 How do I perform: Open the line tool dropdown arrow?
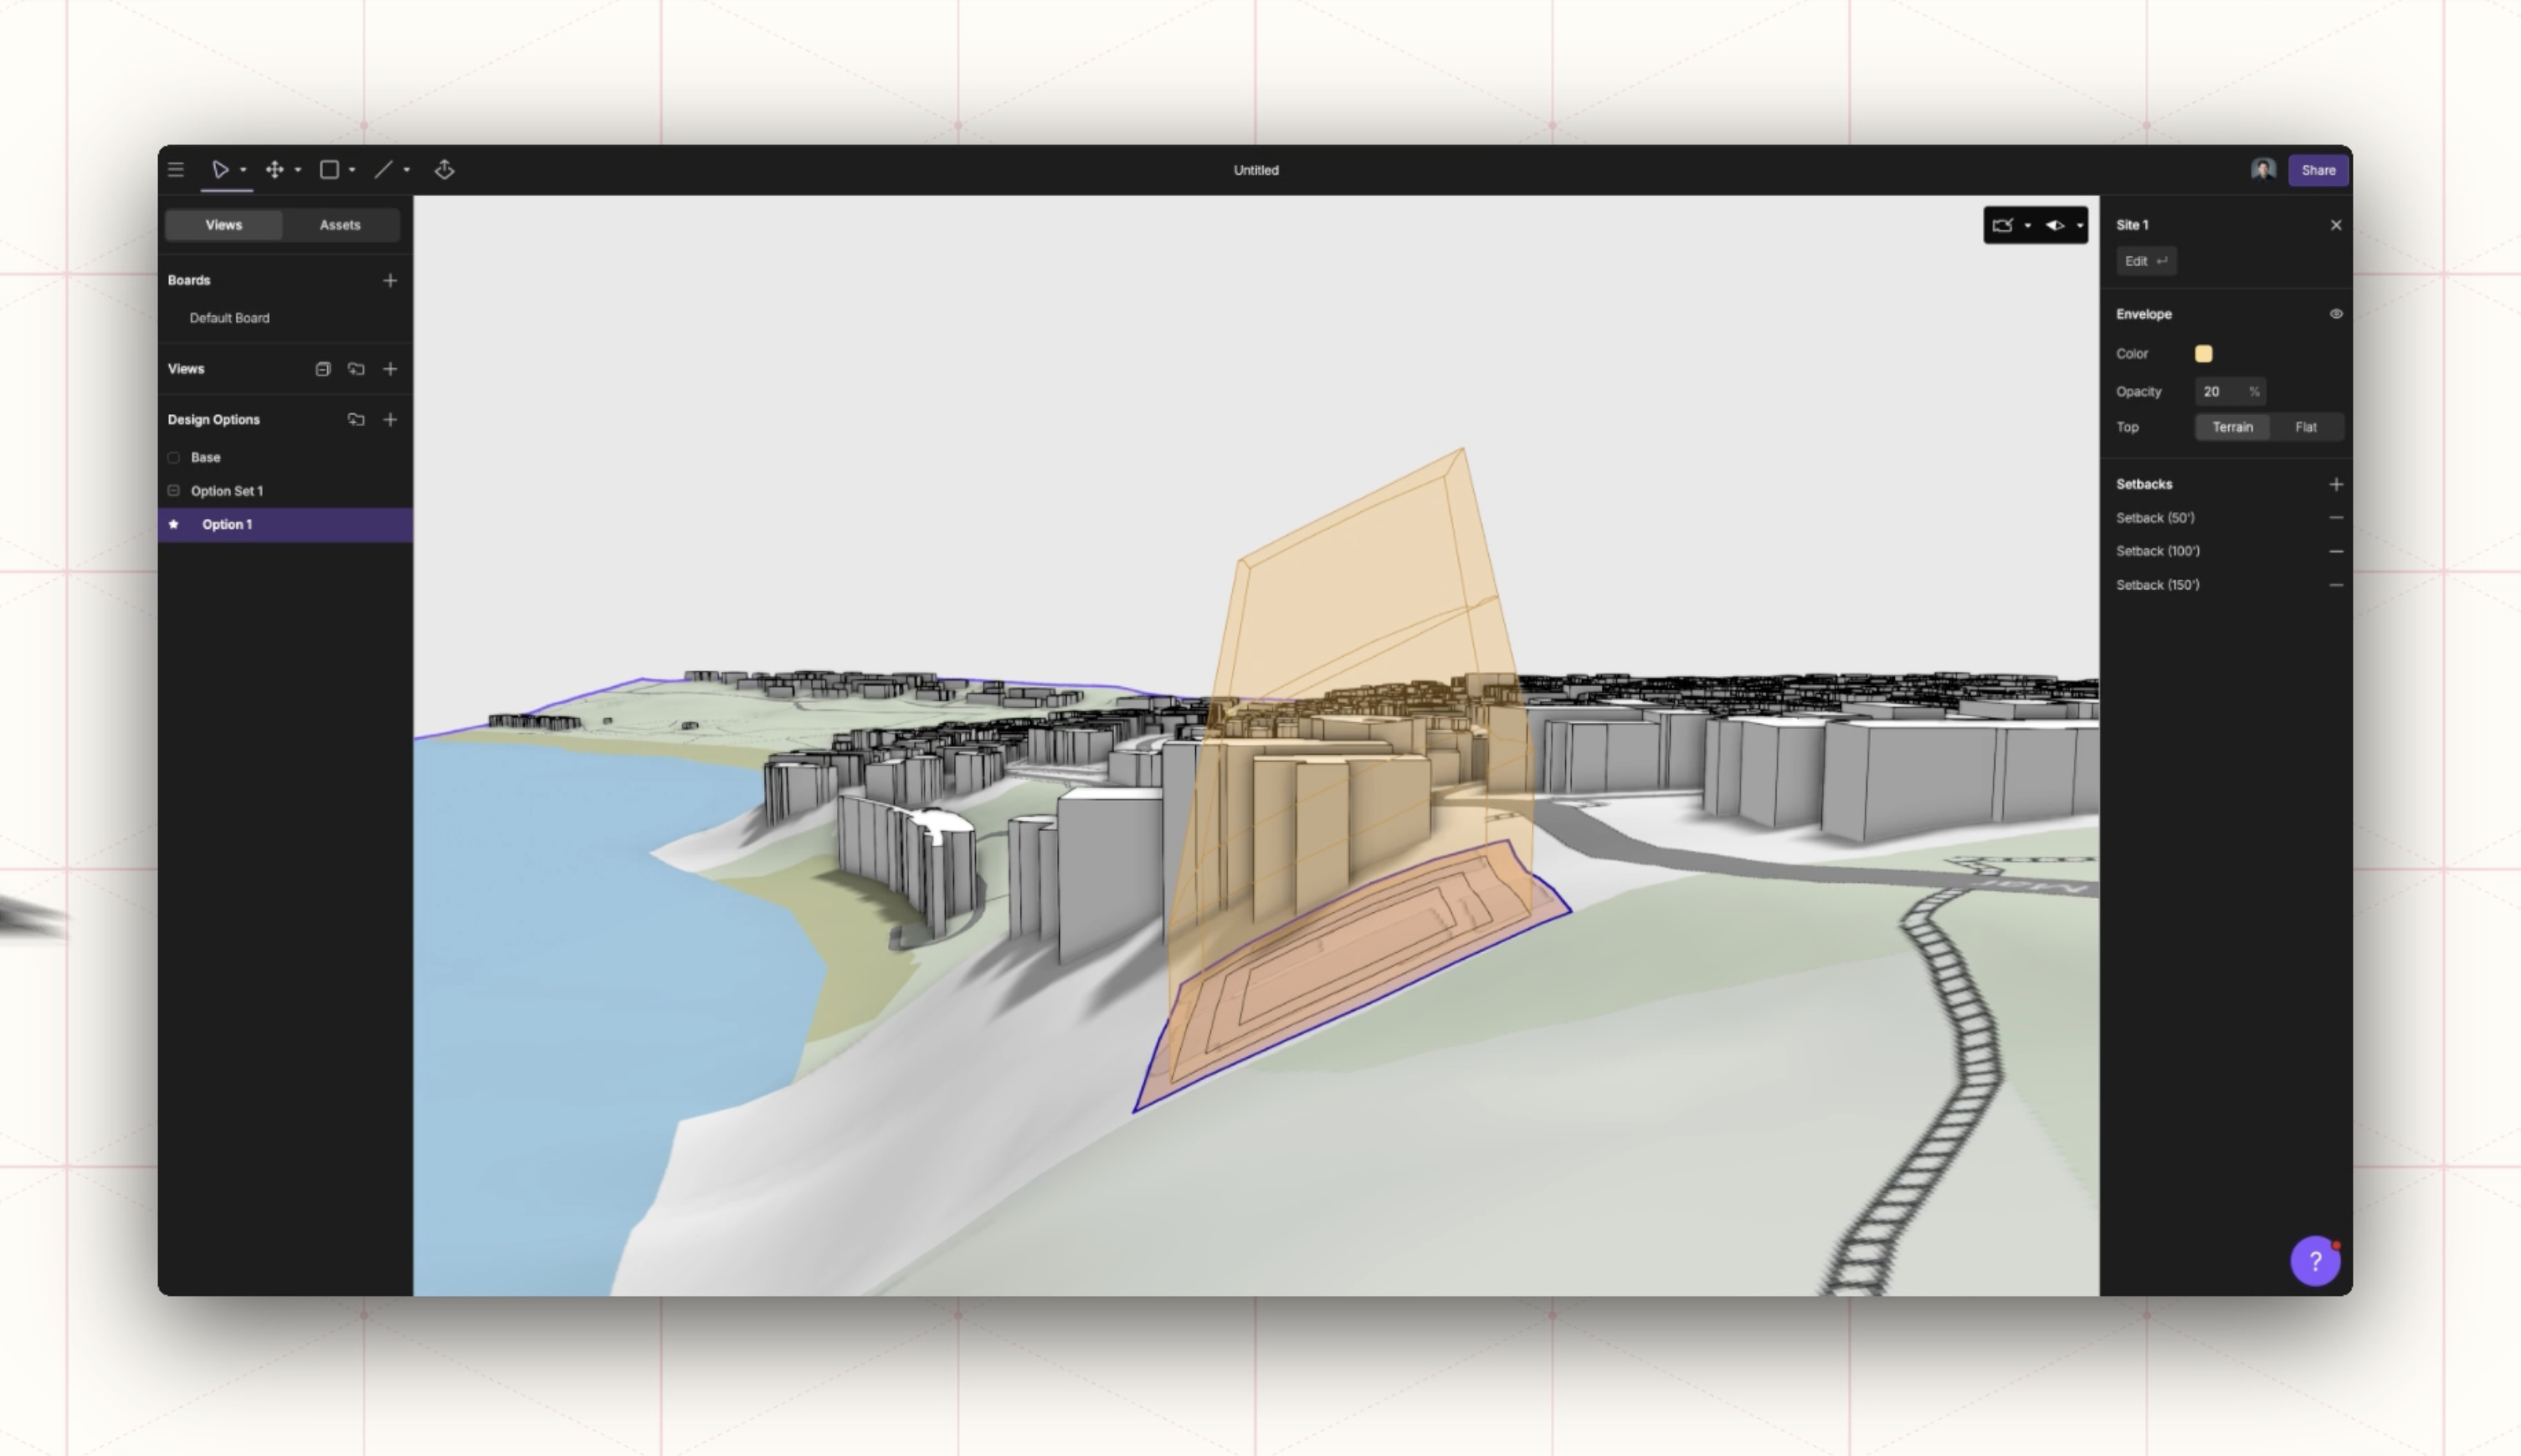tap(407, 170)
